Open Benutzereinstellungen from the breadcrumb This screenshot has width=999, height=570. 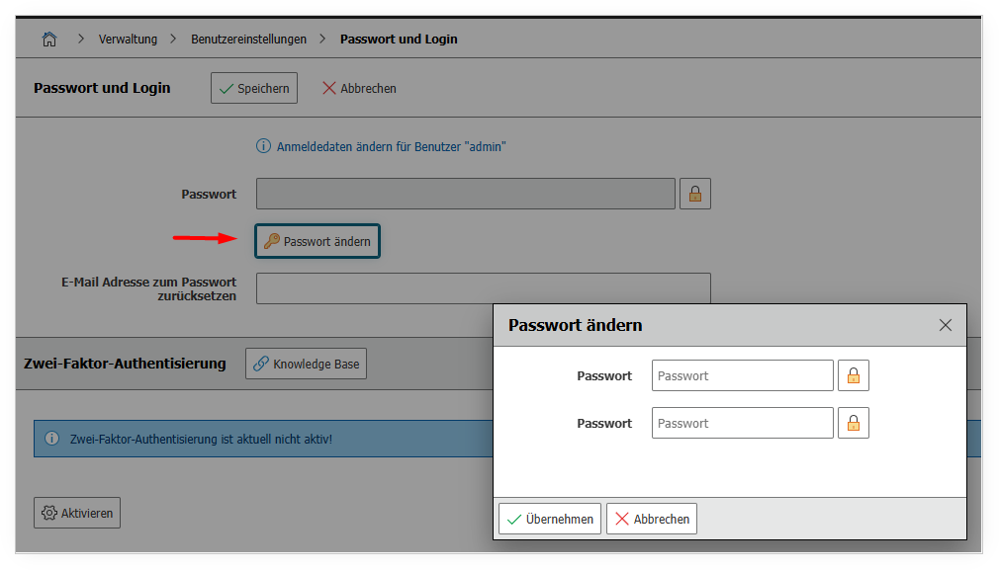coord(251,39)
